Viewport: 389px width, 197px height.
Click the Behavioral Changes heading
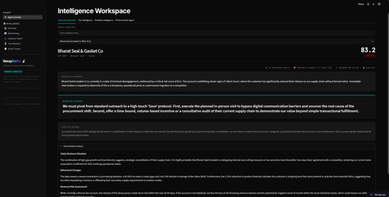click(x=70, y=170)
